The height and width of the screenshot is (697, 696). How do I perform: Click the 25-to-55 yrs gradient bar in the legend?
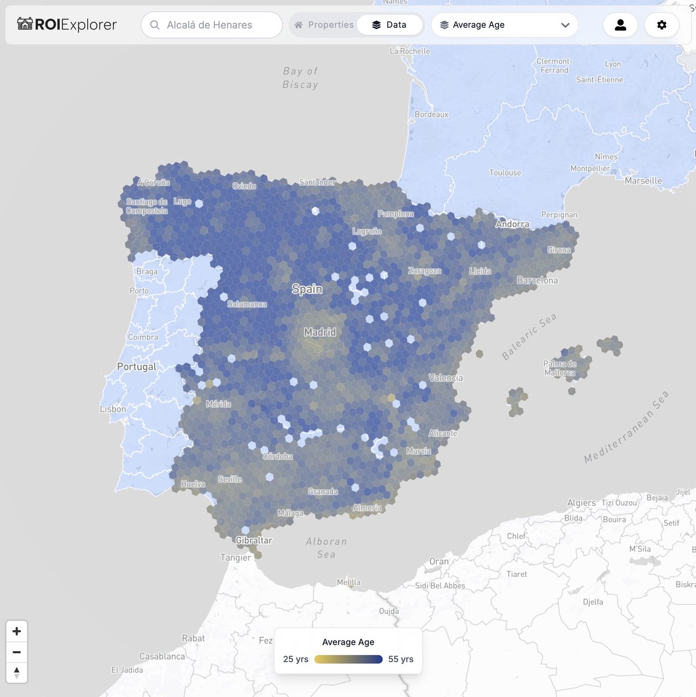click(x=348, y=659)
